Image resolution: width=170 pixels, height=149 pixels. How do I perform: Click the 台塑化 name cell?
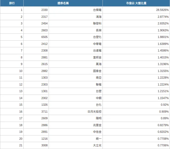point(76,37)
